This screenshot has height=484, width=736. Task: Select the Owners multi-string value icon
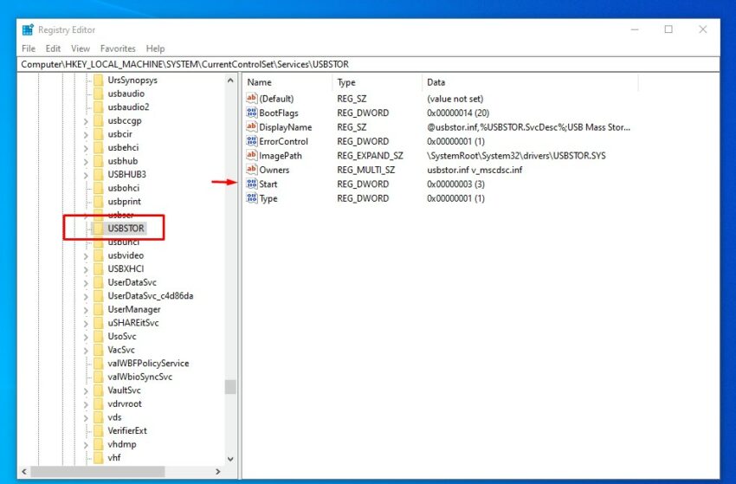(x=252, y=170)
